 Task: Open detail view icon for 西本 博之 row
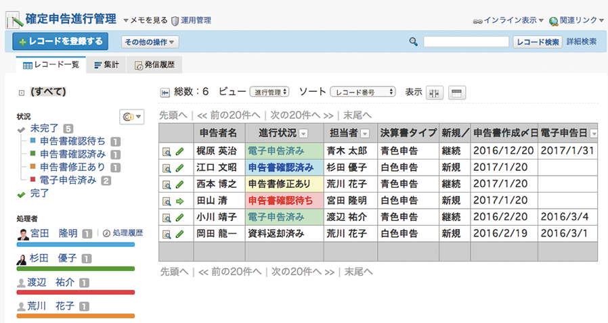point(167,185)
